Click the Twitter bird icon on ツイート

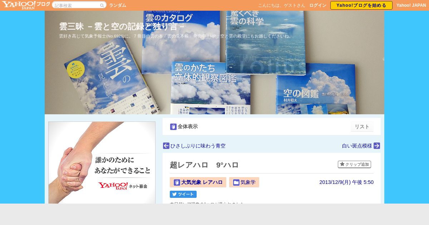[174, 194]
